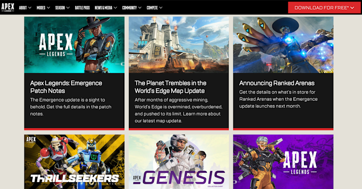Screen dimensions: 362x189
Task: Expand the Compete chevron arrow
Action: point(161,8)
